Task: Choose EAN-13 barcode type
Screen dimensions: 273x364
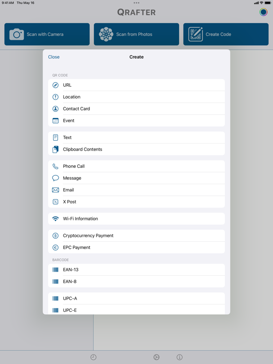Action: 136,270
